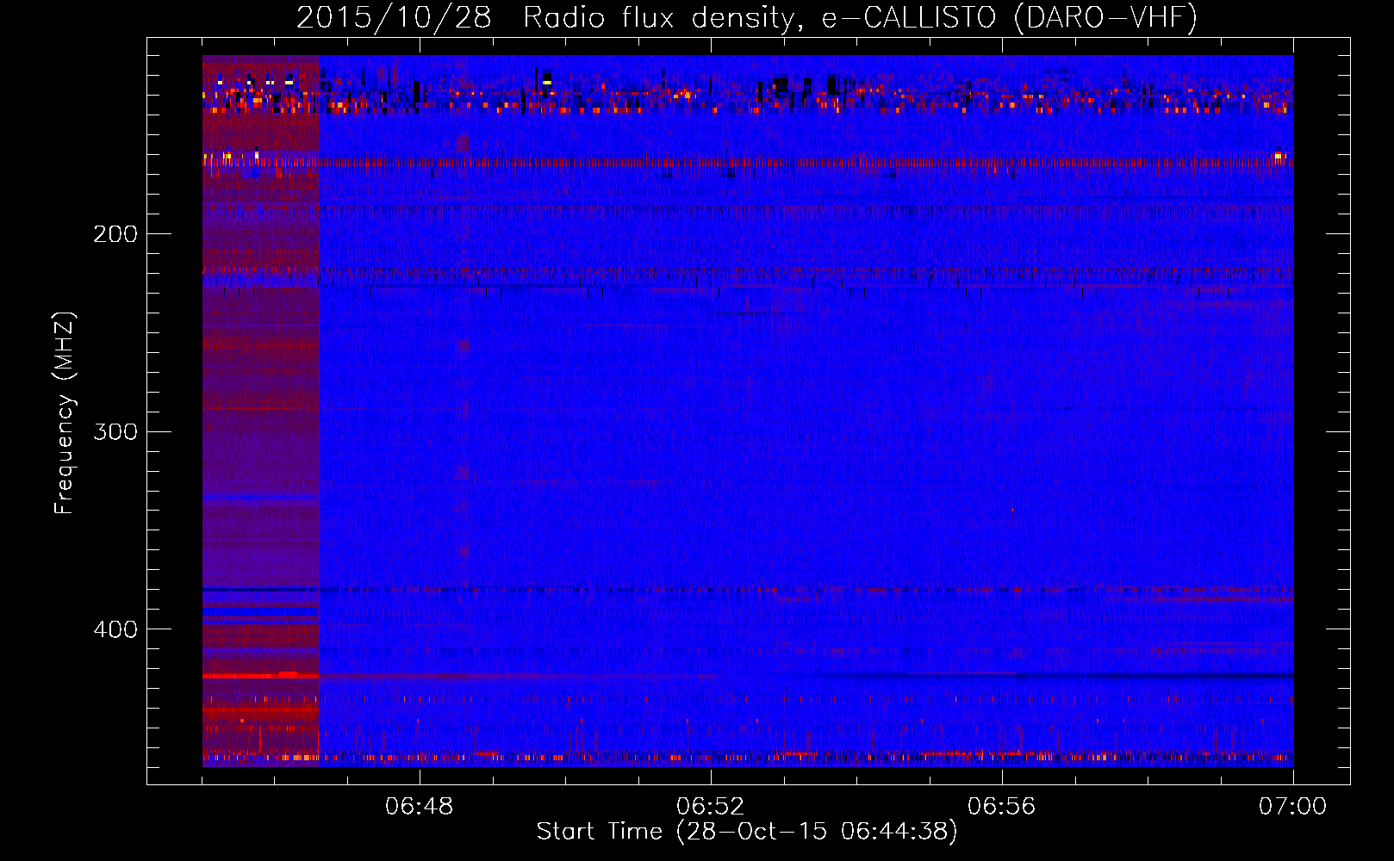Screen dimensions: 1394x861
Task: Click the 06:56 time tick label
Action: click(1002, 807)
